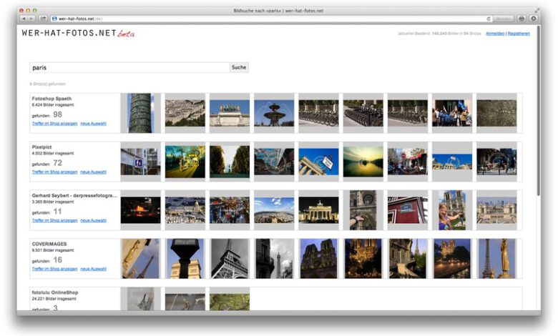Viewport: 558px width, 336px height.
Task: Open the aerial city thumbnail in Fotoshop Spaeth row
Action: point(185,113)
